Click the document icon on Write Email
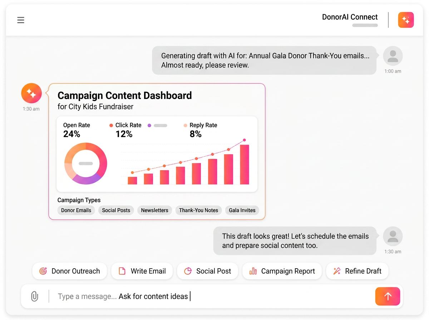 122,271
